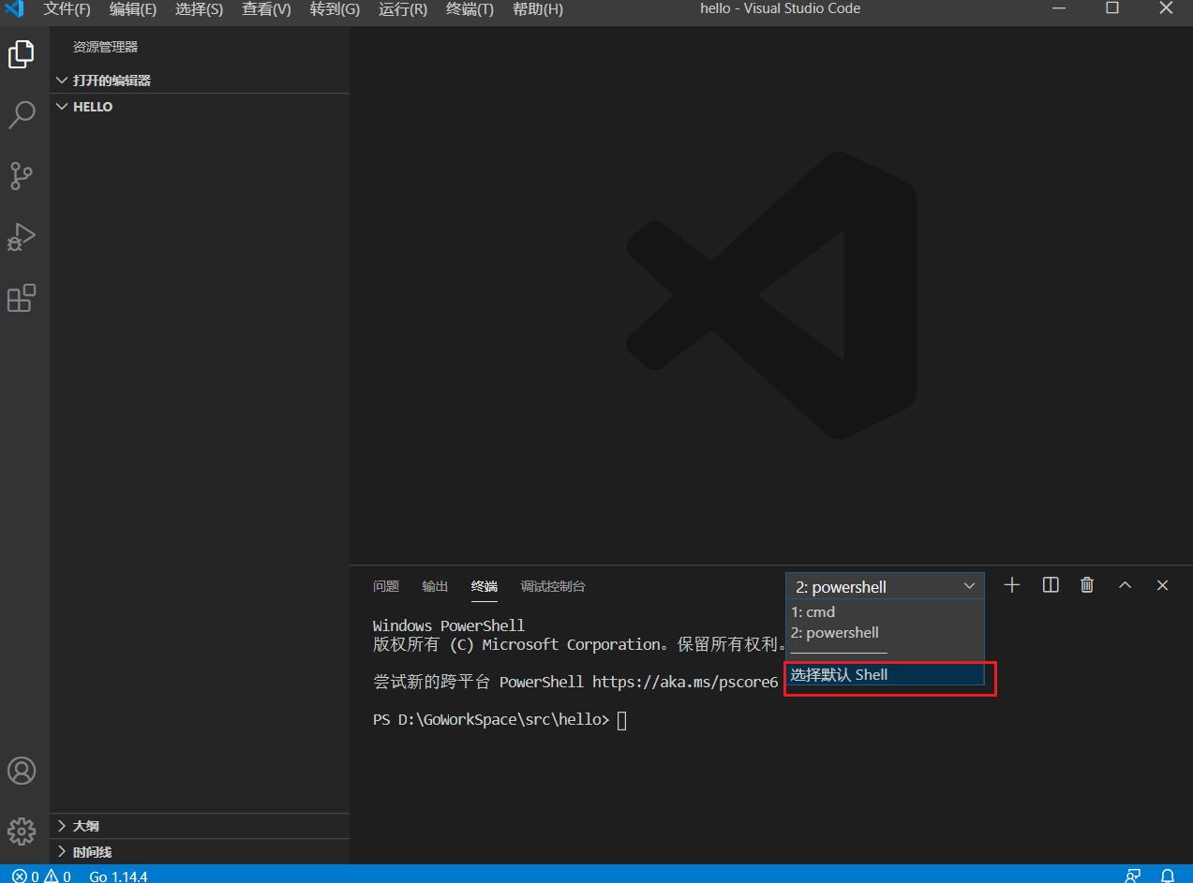
Task: Open the 转到(G) menu
Action: [335, 9]
